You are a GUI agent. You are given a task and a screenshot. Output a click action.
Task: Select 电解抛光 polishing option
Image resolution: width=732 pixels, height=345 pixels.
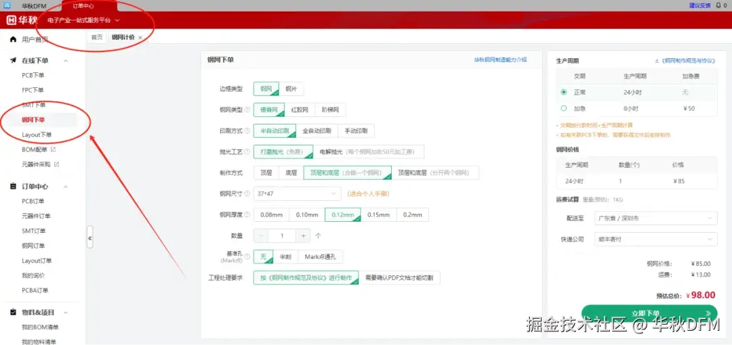pos(369,152)
